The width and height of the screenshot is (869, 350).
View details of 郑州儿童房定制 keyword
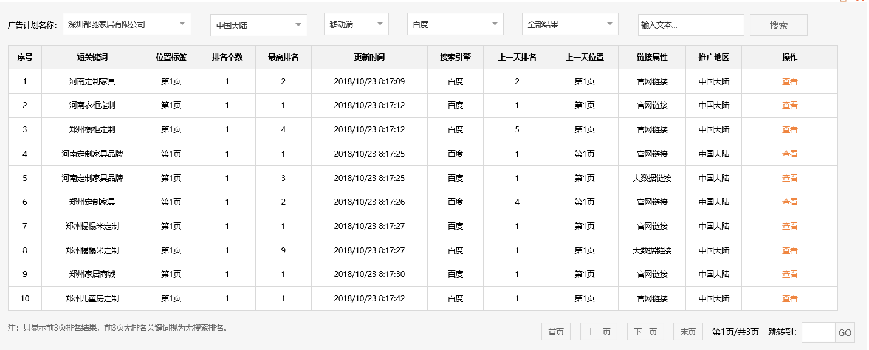[790, 298]
